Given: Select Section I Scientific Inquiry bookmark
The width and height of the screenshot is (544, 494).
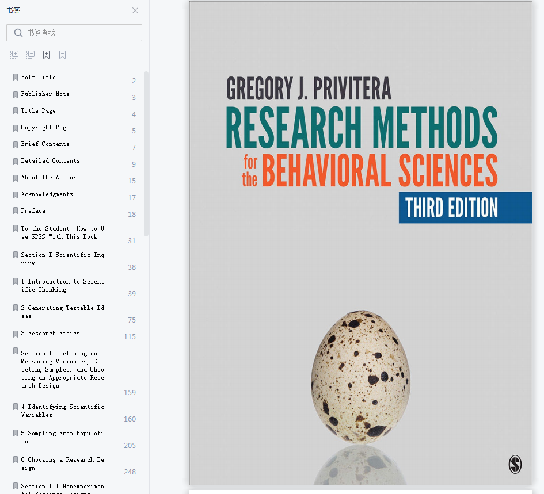Looking at the screenshot, I should (x=62, y=259).
